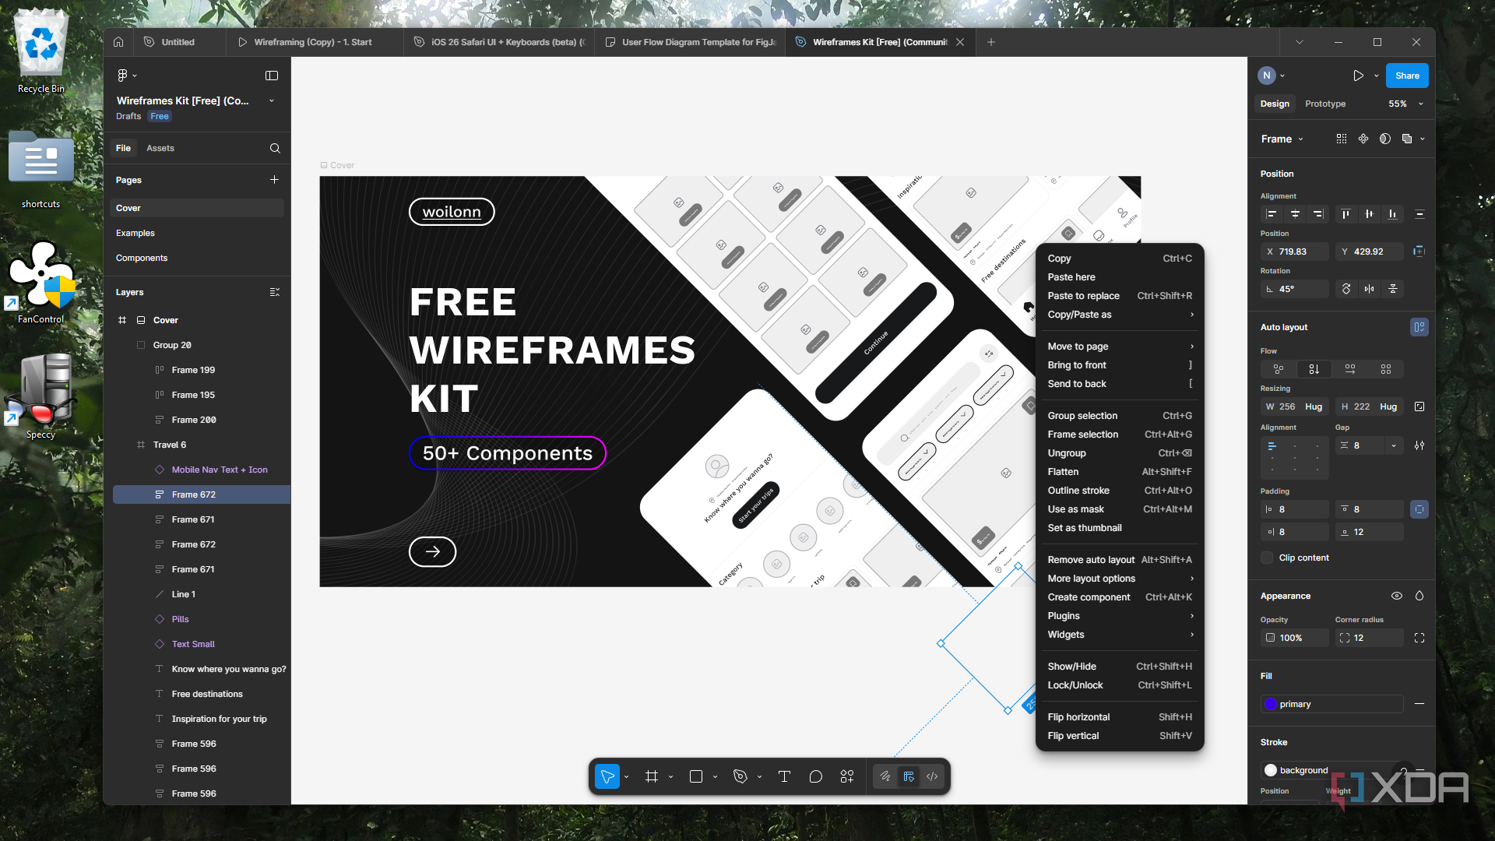Choose Copy in context menu
Screen dimensions: 1495x841
tap(1120, 259)
